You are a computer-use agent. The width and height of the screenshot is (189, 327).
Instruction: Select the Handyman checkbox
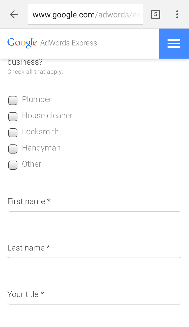coord(13,149)
